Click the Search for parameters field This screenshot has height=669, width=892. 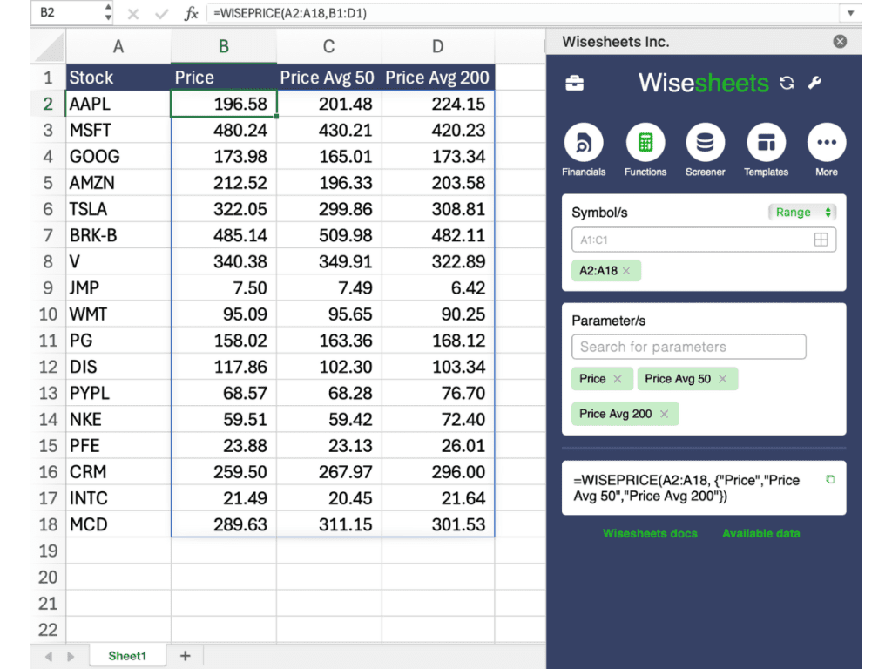(x=688, y=347)
